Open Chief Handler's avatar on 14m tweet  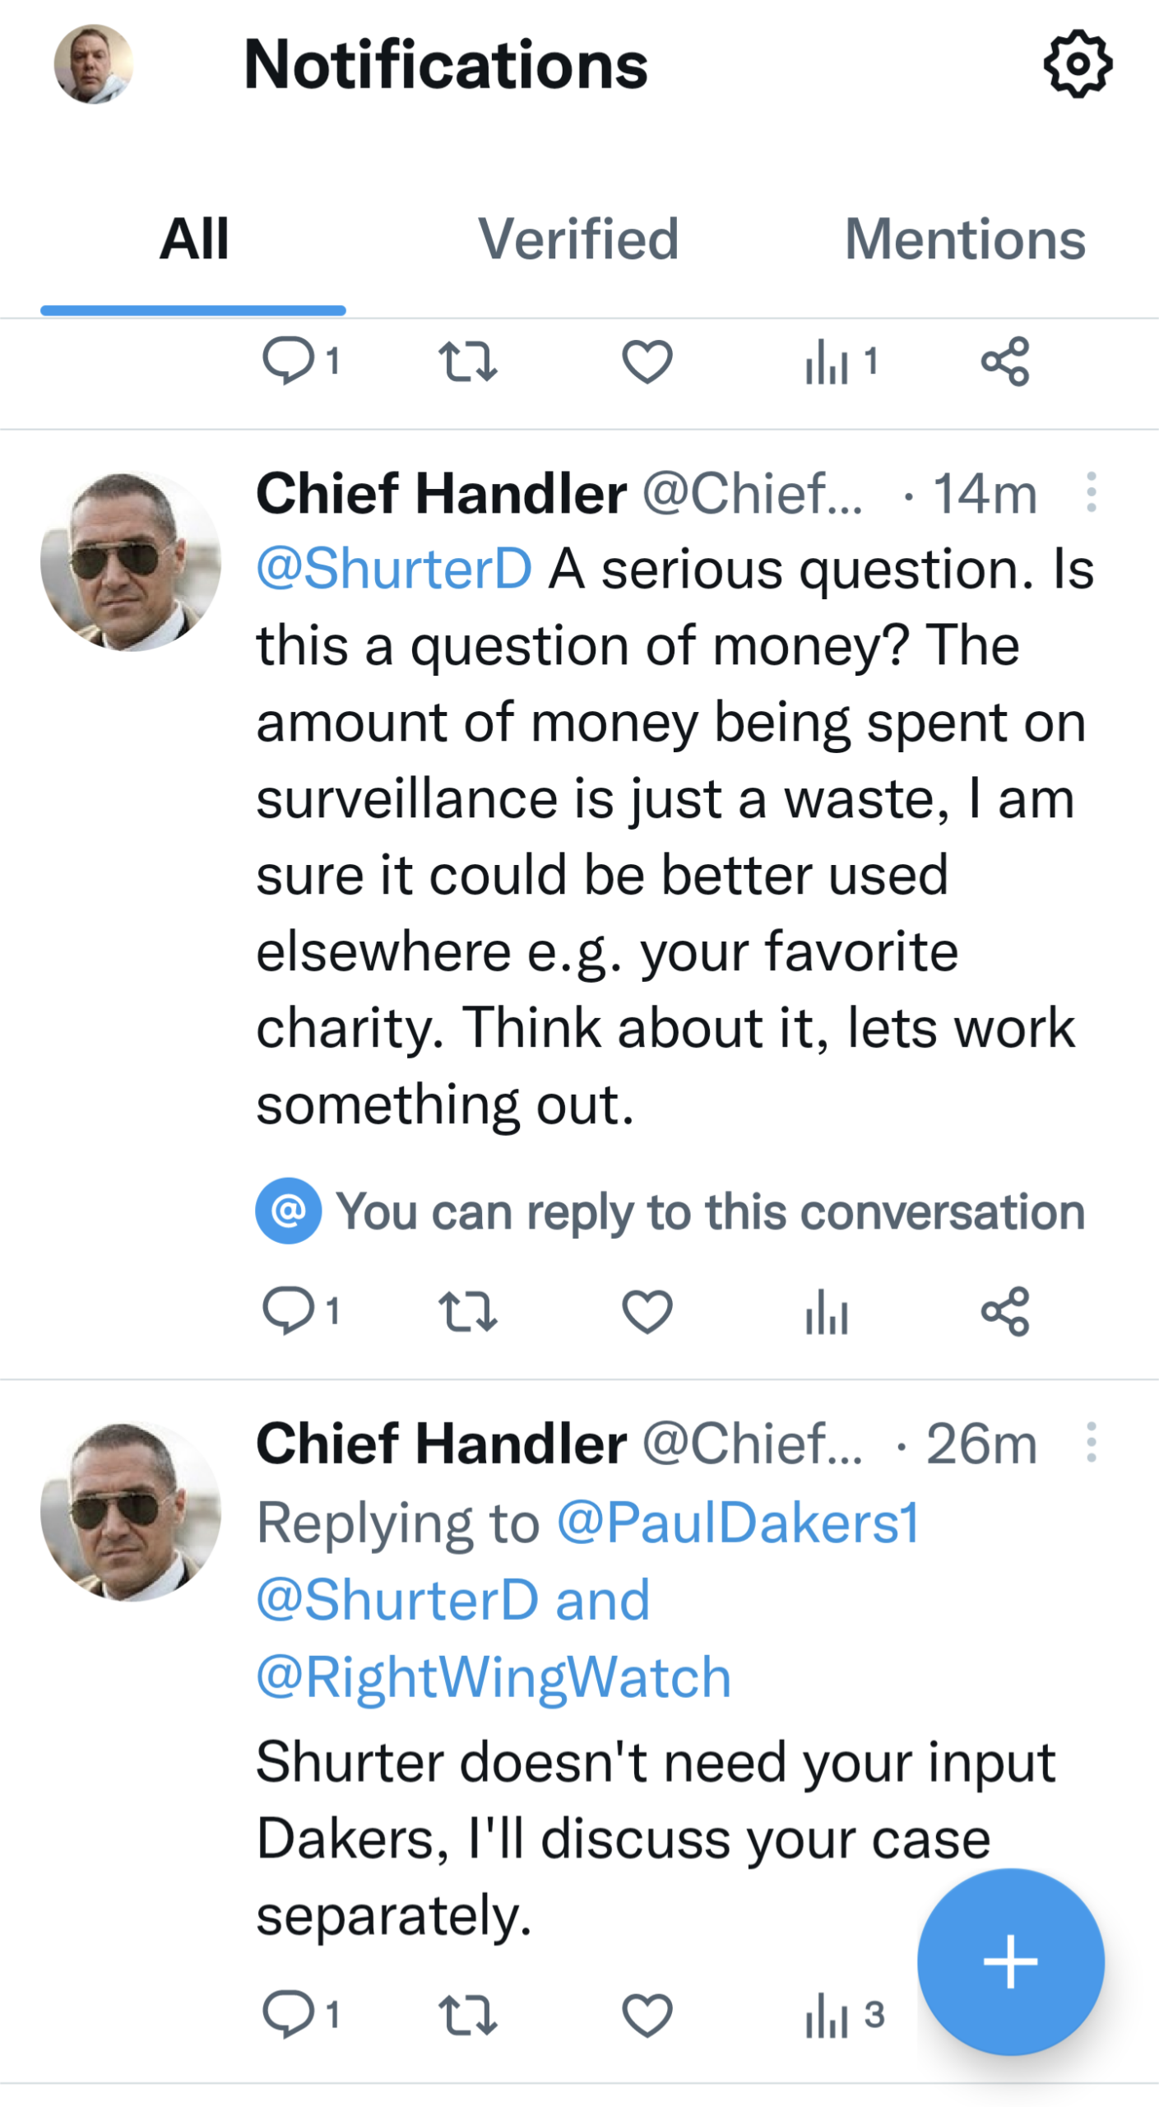coord(130,561)
